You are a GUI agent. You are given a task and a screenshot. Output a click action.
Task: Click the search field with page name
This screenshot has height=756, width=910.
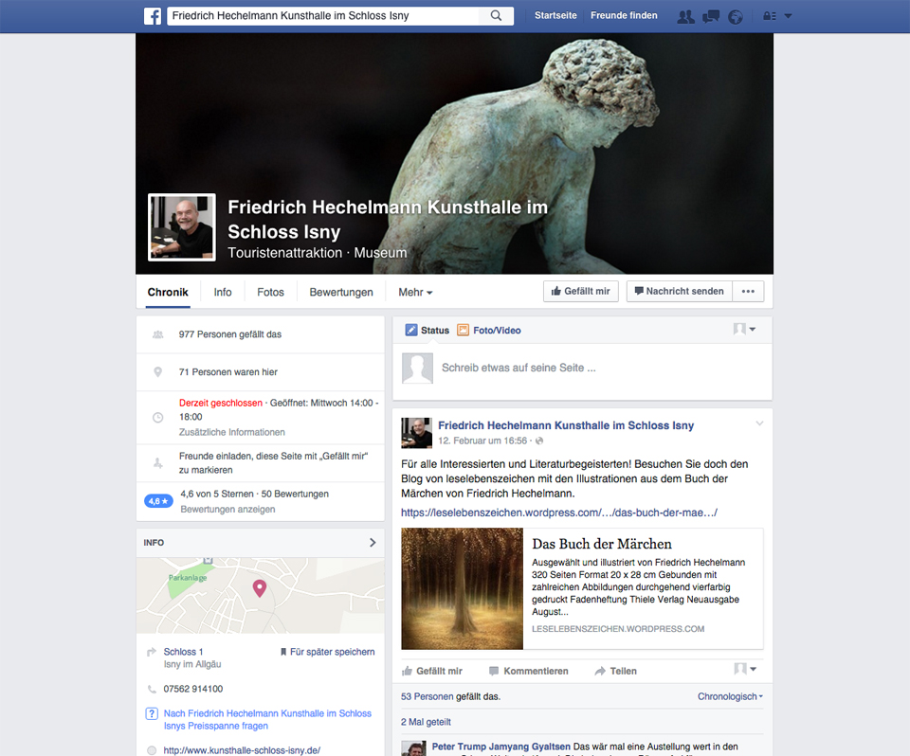[322, 16]
